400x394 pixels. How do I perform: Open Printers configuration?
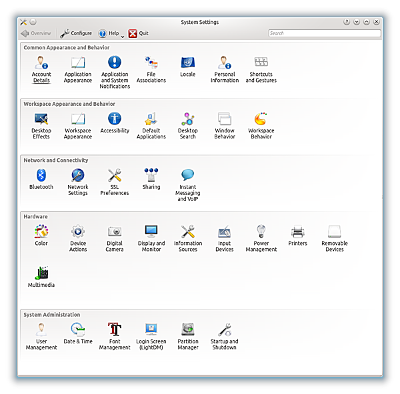pos(298,236)
